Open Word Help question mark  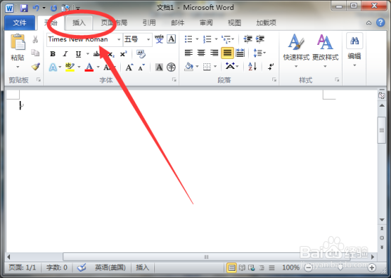click(x=380, y=23)
